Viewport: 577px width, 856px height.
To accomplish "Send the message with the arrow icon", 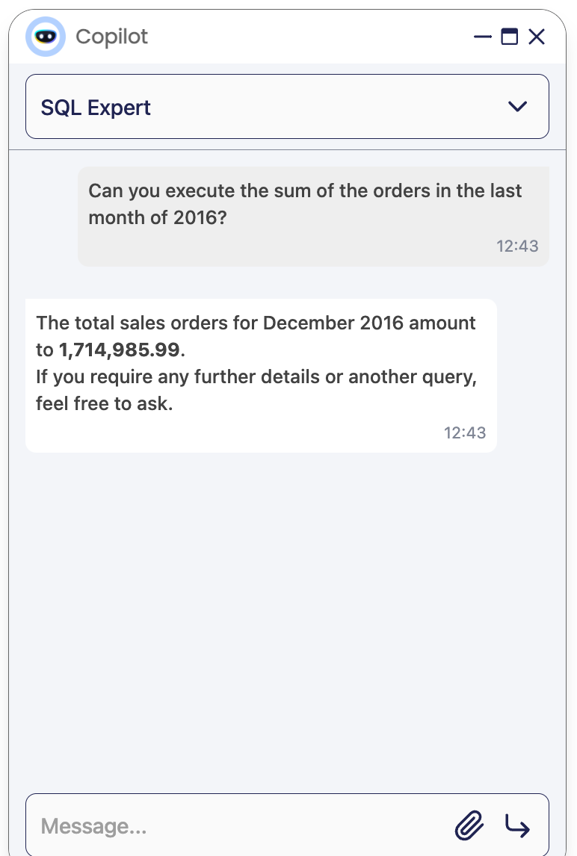I will [x=517, y=825].
